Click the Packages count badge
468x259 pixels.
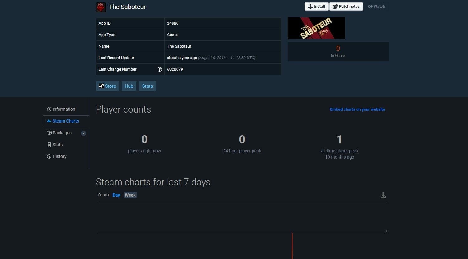pyautogui.click(x=83, y=133)
